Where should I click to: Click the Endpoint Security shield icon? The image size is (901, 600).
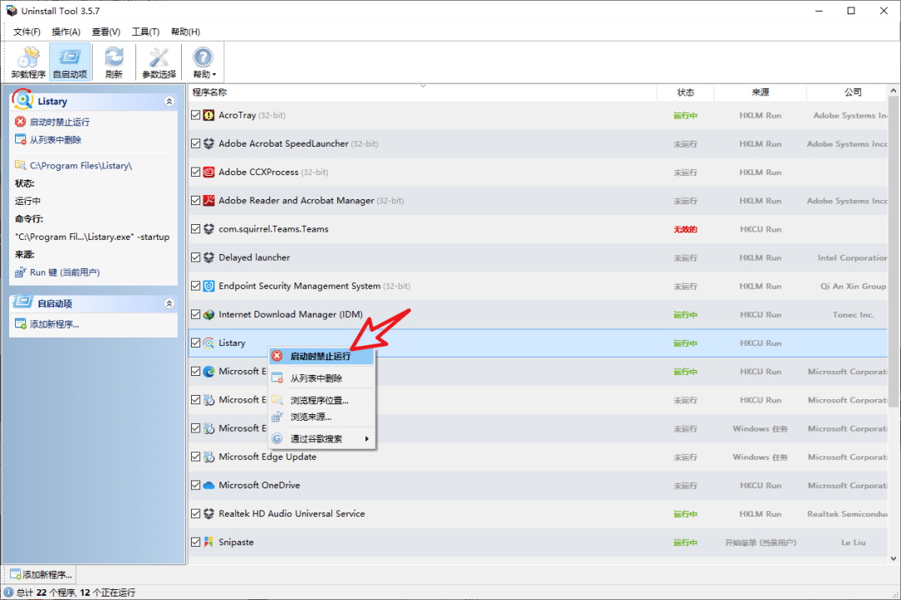[209, 286]
